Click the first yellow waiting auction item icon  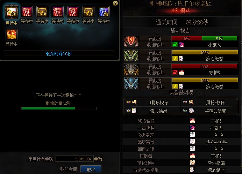(x=42, y=12)
